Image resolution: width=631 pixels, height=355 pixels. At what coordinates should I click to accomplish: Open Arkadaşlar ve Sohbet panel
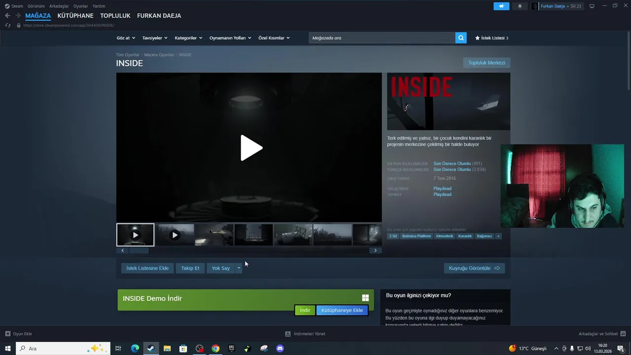click(x=602, y=334)
